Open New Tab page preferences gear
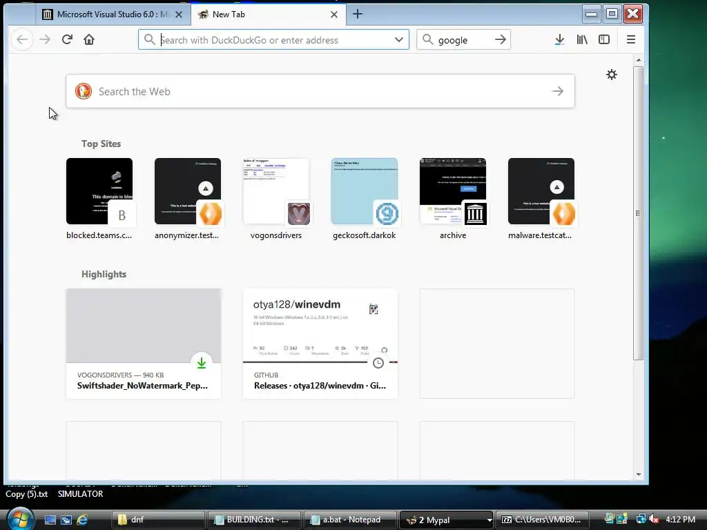The height and width of the screenshot is (530, 707). click(612, 75)
